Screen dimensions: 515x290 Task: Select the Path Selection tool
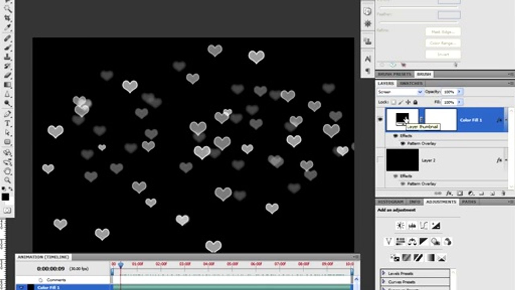8,133
